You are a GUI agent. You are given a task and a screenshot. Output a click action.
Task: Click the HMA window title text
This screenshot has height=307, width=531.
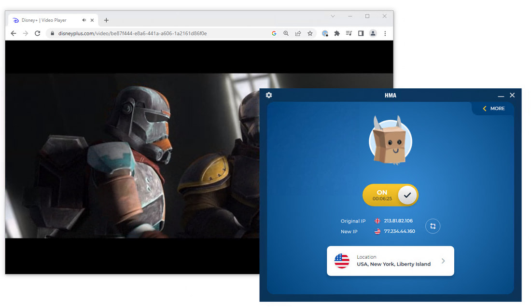tap(391, 96)
